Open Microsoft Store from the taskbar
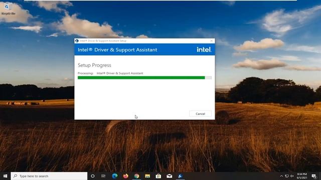 pos(158,176)
